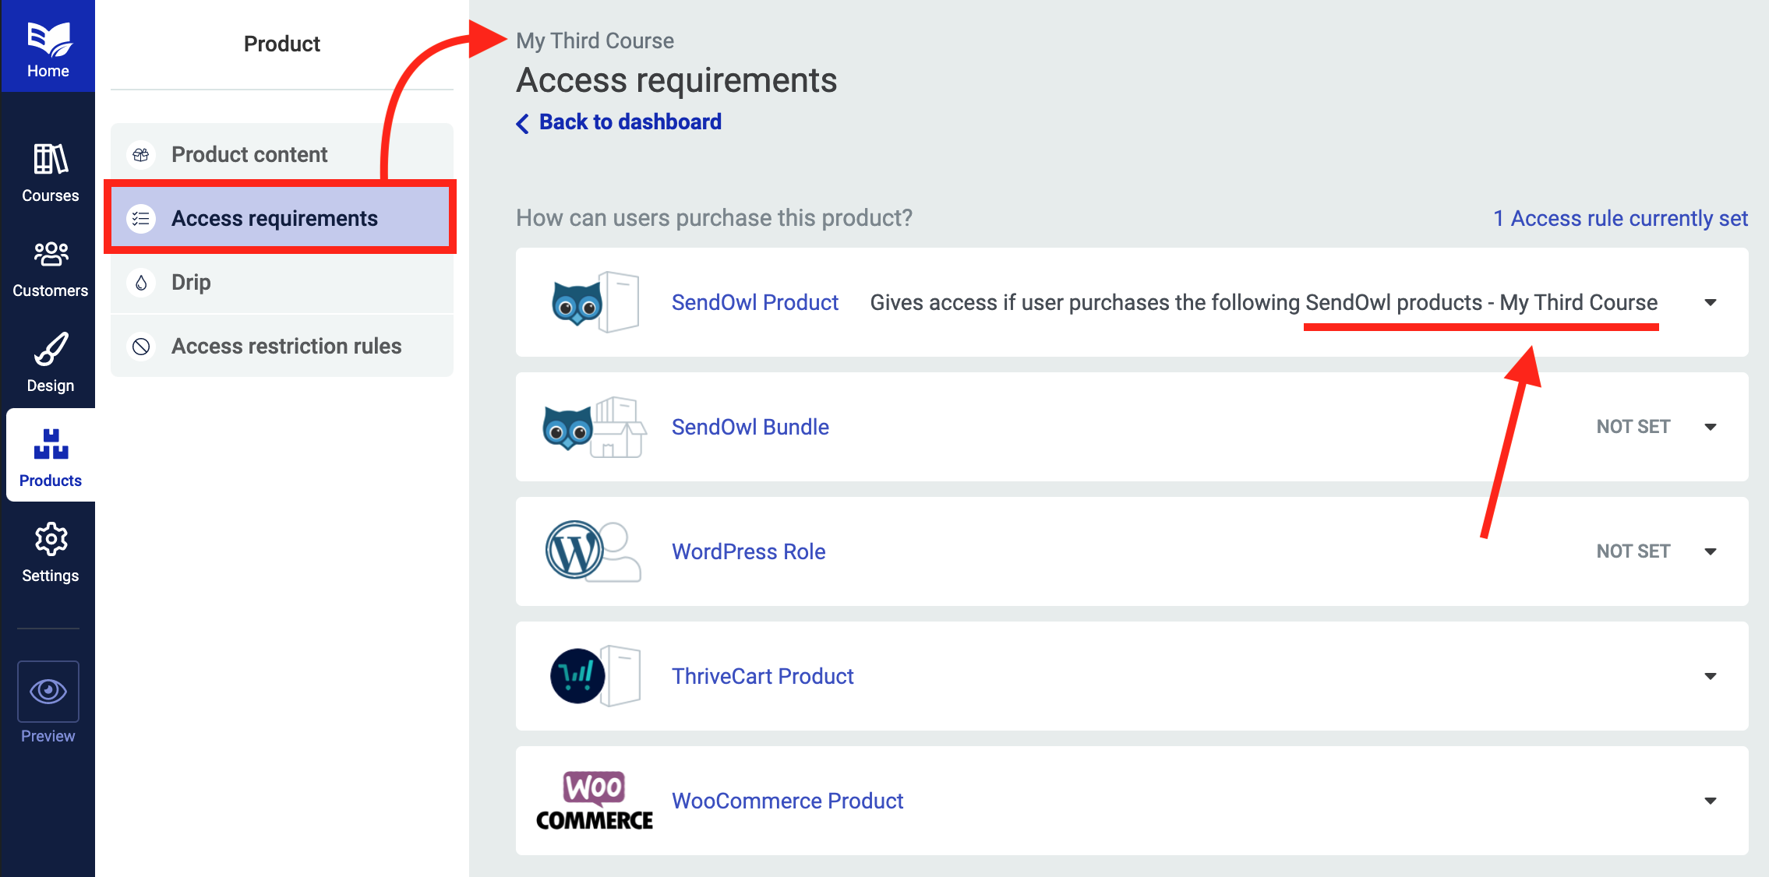The width and height of the screenshot is (1769, 877).
Task: Expand the SendOwl Bundle dropdown arrow
Action: pos(1711,427)
